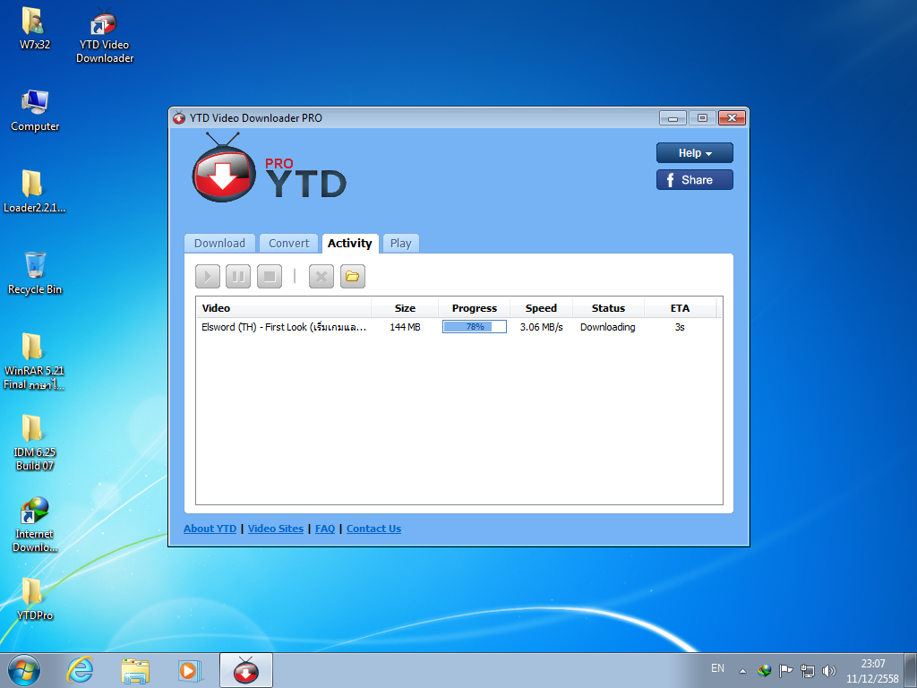Select the YTD icon in the taskbar

coord(245,669)
